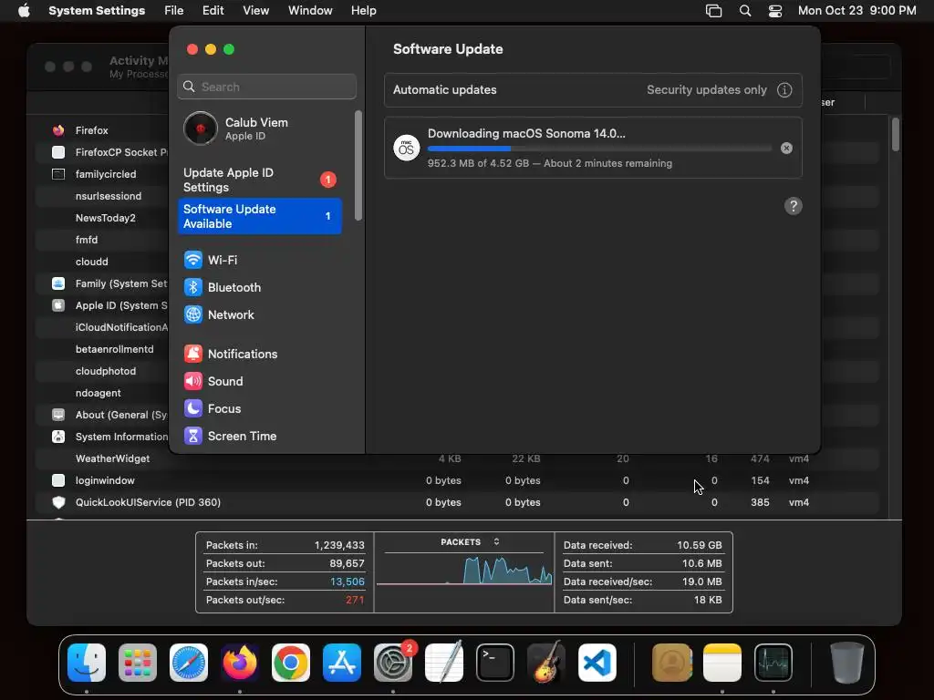This screenshot has height=700, width=934.
Task: Select loginwindow process row
Action: [x=458, y=480]
